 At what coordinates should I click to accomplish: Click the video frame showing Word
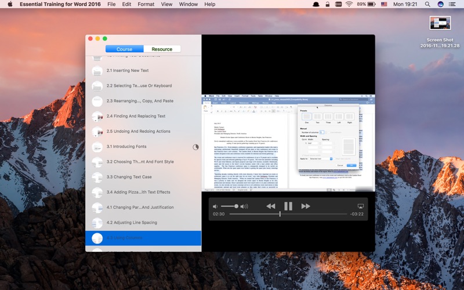tap(288, 143)
